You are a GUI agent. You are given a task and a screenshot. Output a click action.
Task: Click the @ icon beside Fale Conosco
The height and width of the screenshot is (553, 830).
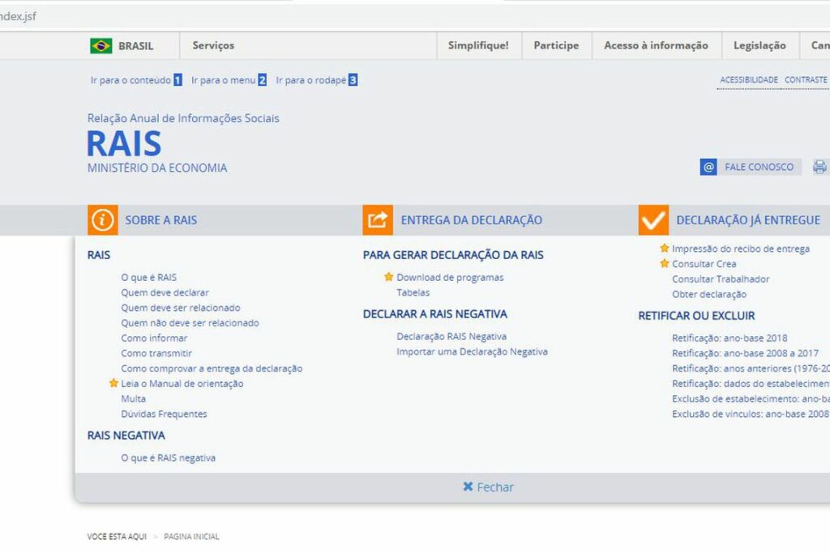[x=708, y=167]
